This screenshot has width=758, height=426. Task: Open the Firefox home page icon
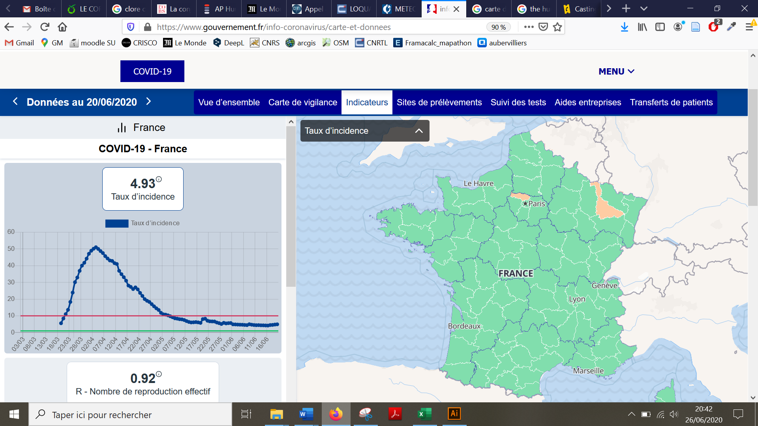pos(62,27)
